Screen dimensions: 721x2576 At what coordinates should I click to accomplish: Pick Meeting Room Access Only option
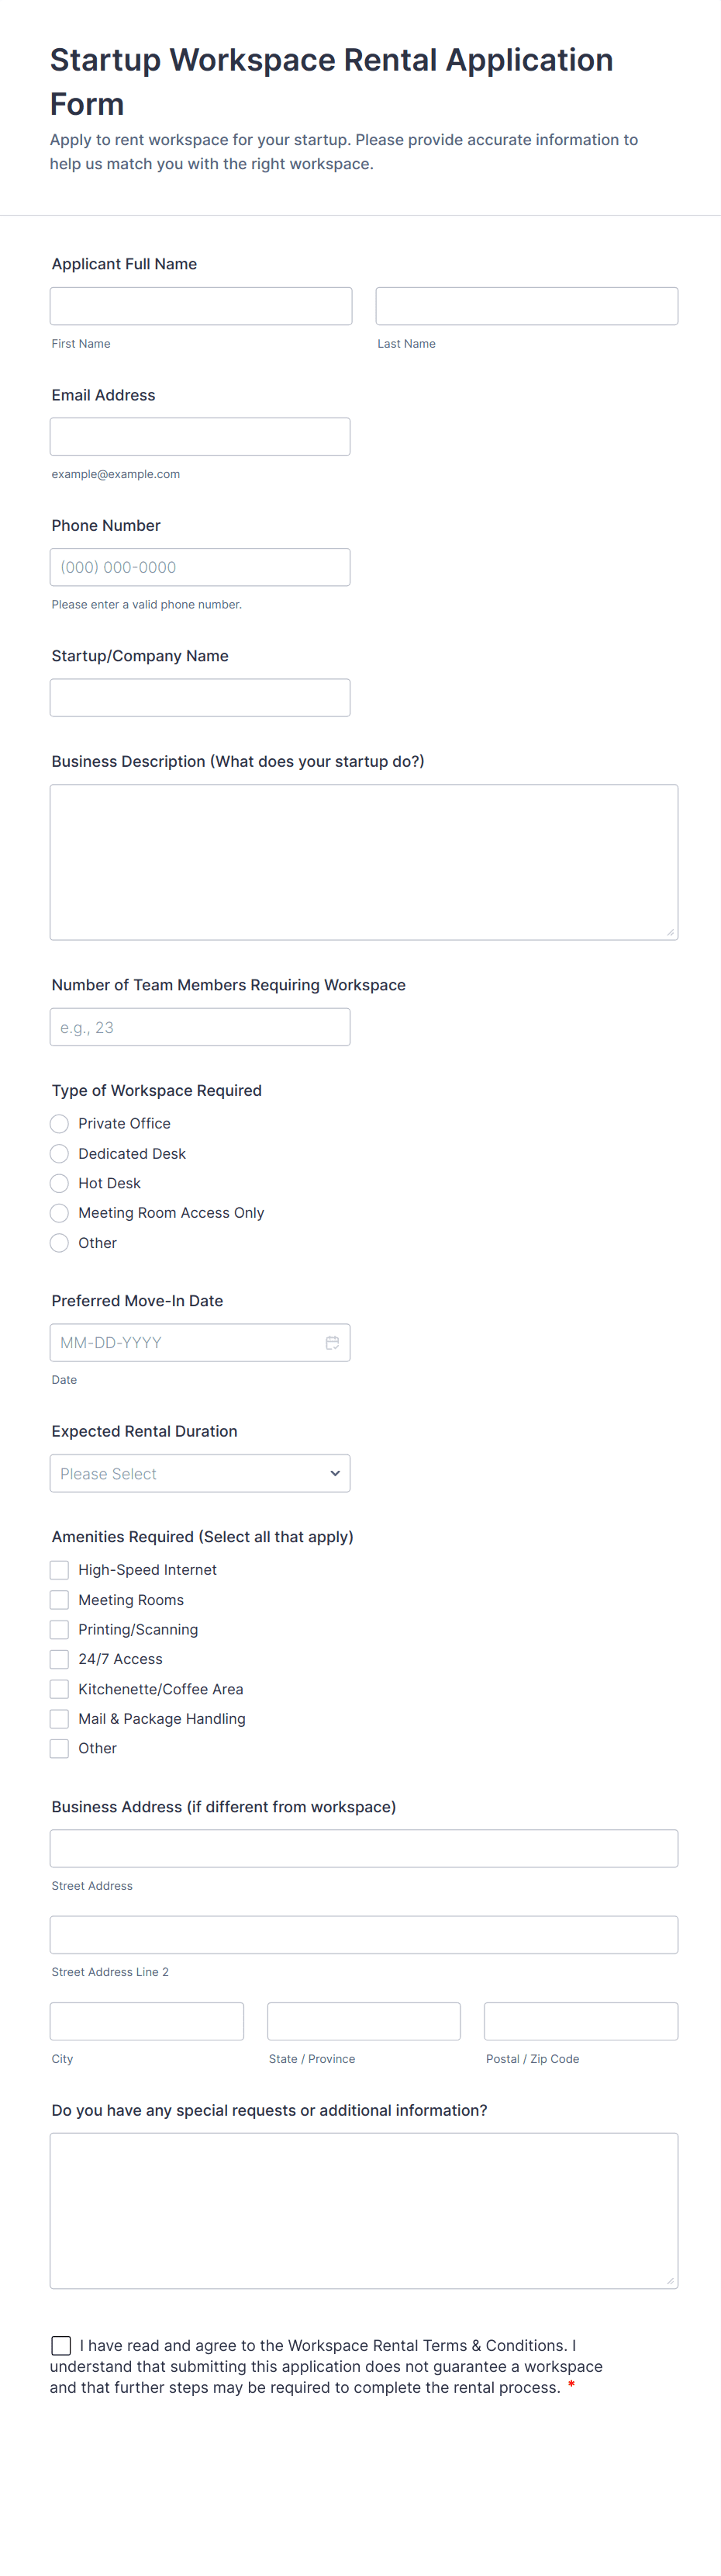coord(60,1212)
